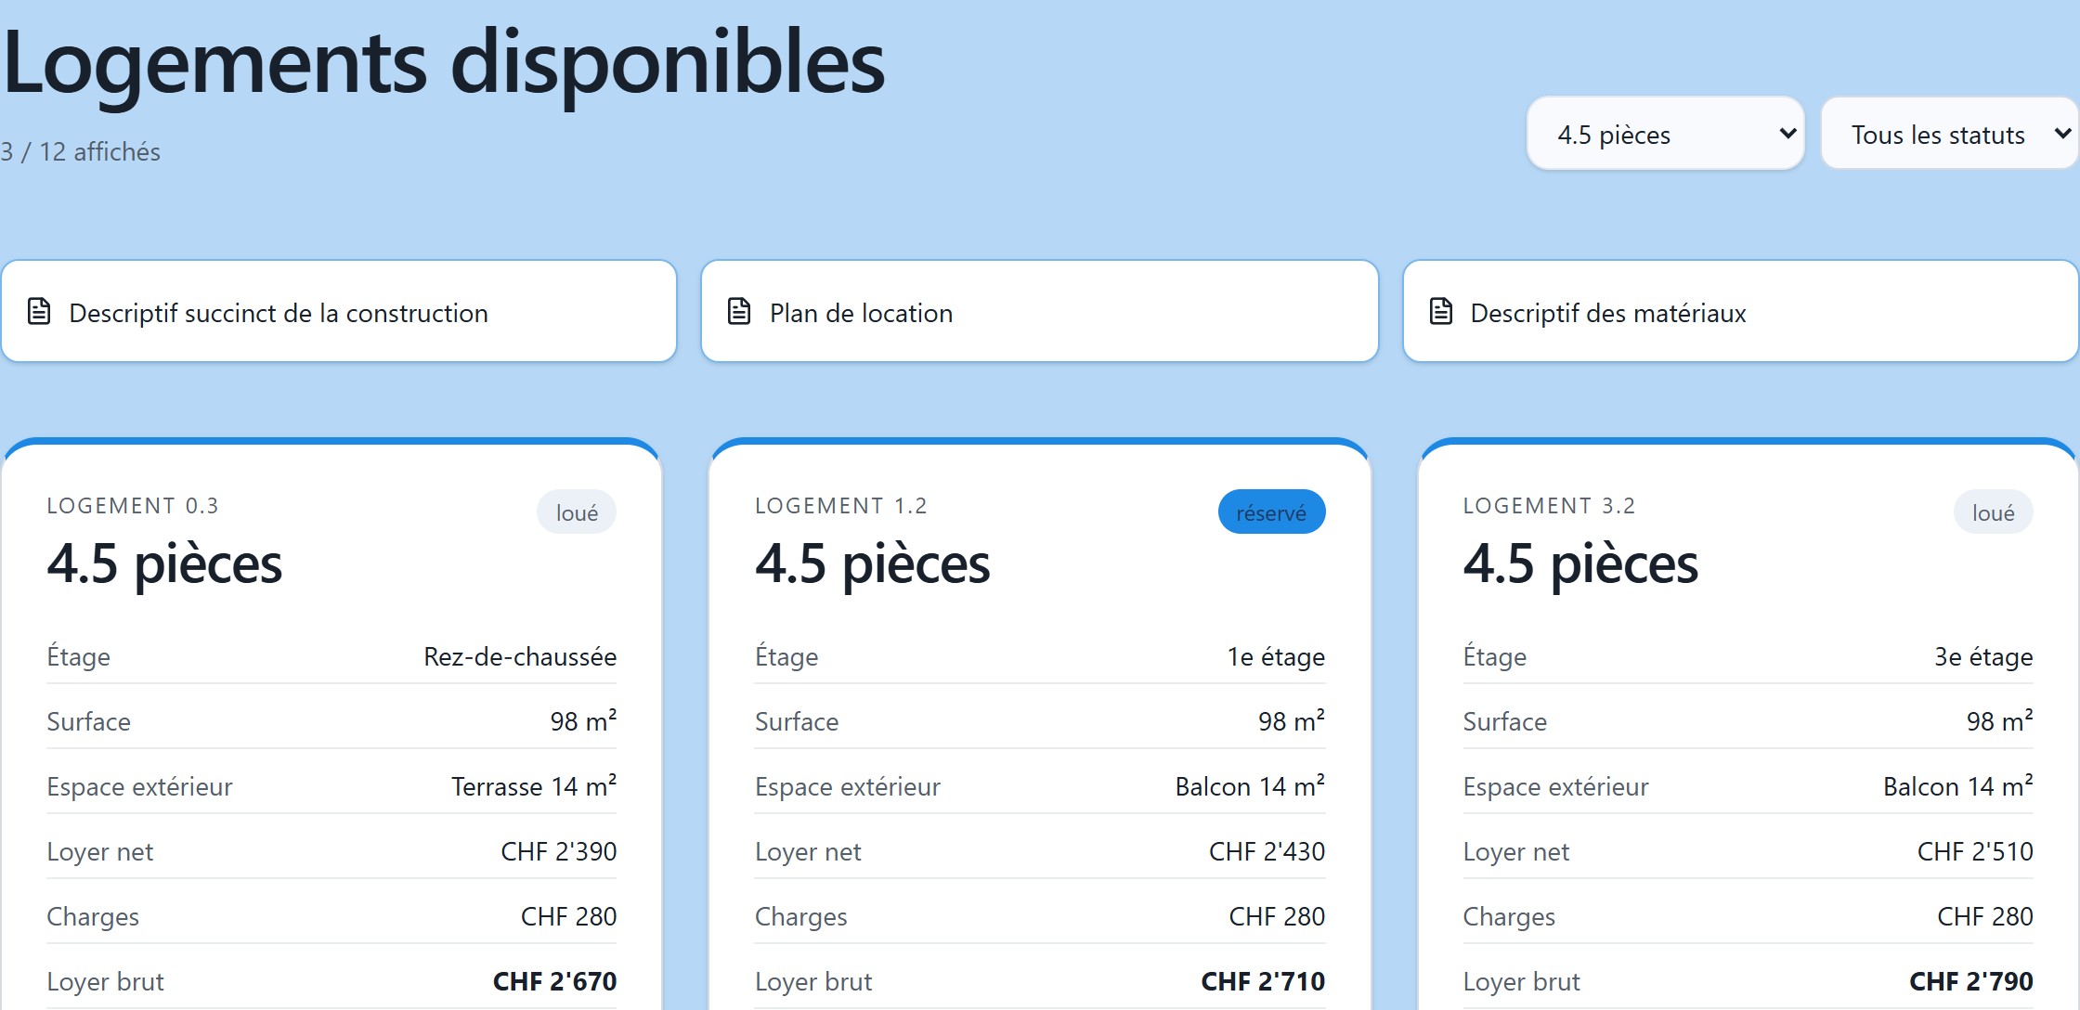2080x1010 pixels.
Task: Click the réservé badge on Logement 1.2
Action: click(1271, 512)
